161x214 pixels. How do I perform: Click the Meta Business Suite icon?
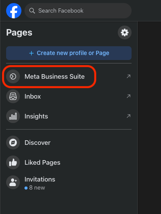pyautogui.click(x=13, y=76)
